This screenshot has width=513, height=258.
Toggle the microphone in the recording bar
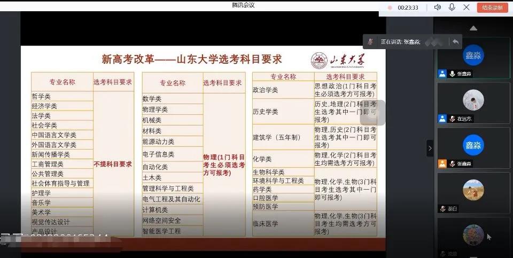tap(452, 7)
